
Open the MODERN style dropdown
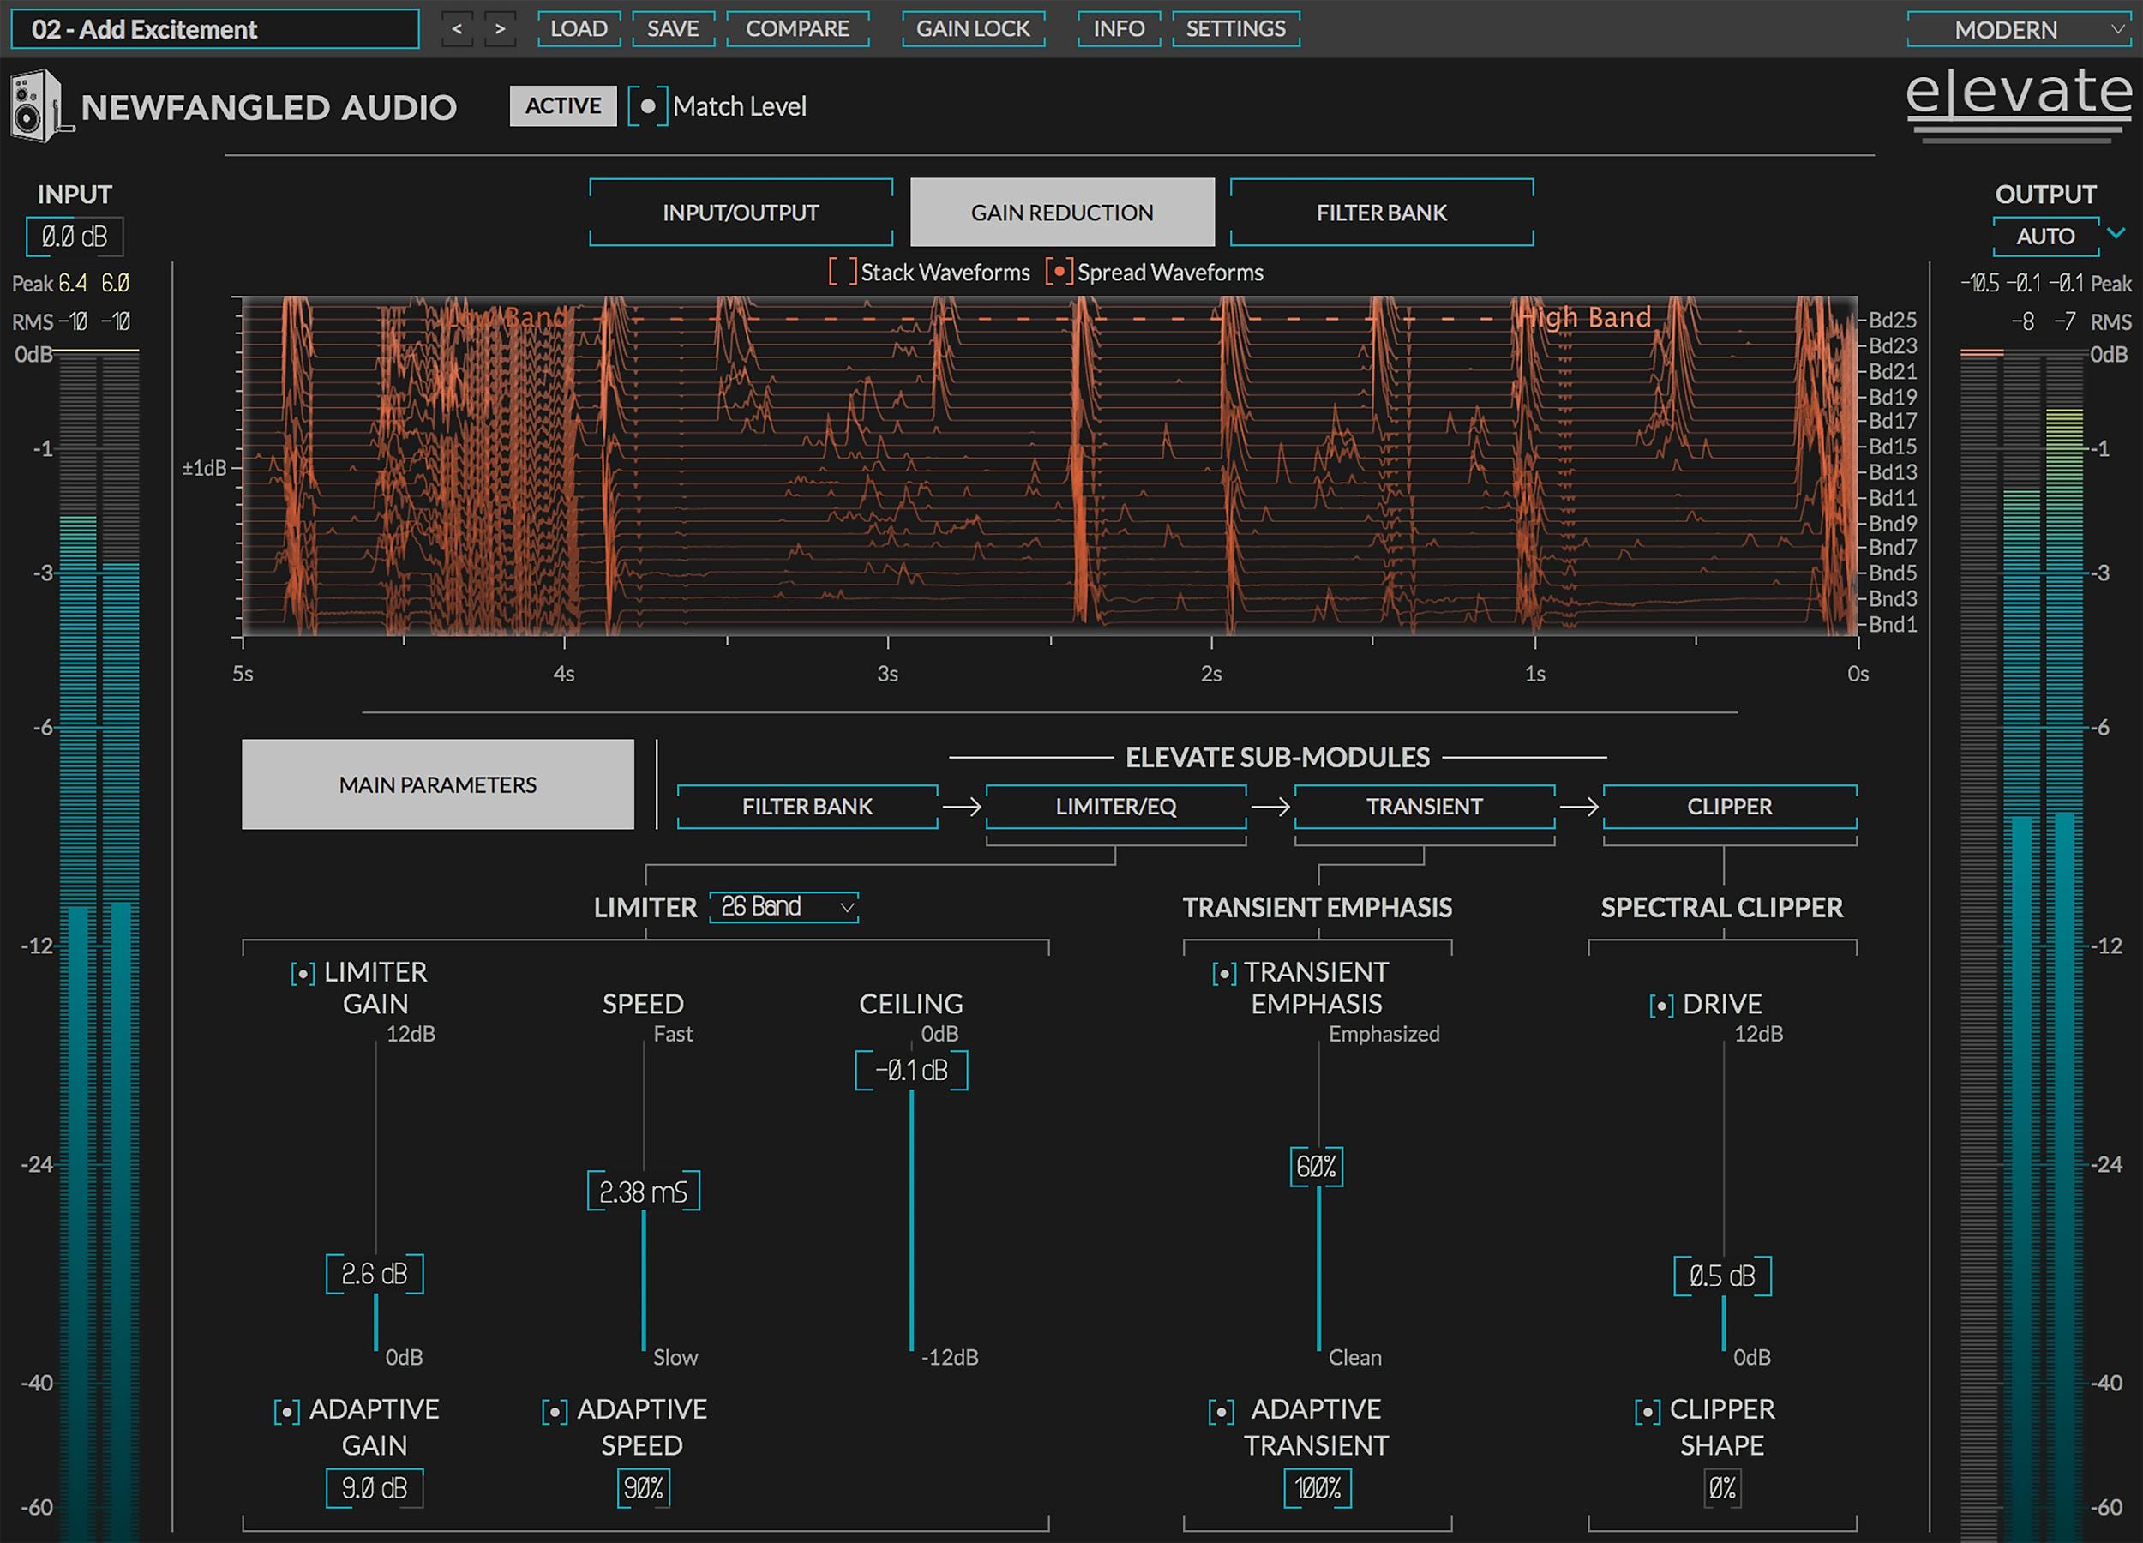[x=2021, y=29]
